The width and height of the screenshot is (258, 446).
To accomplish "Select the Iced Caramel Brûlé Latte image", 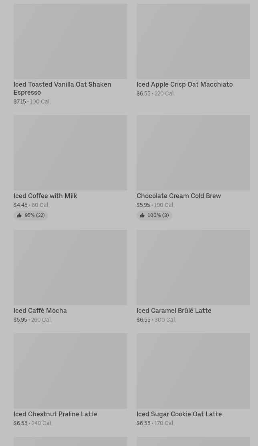I will (x=193, y=268).
